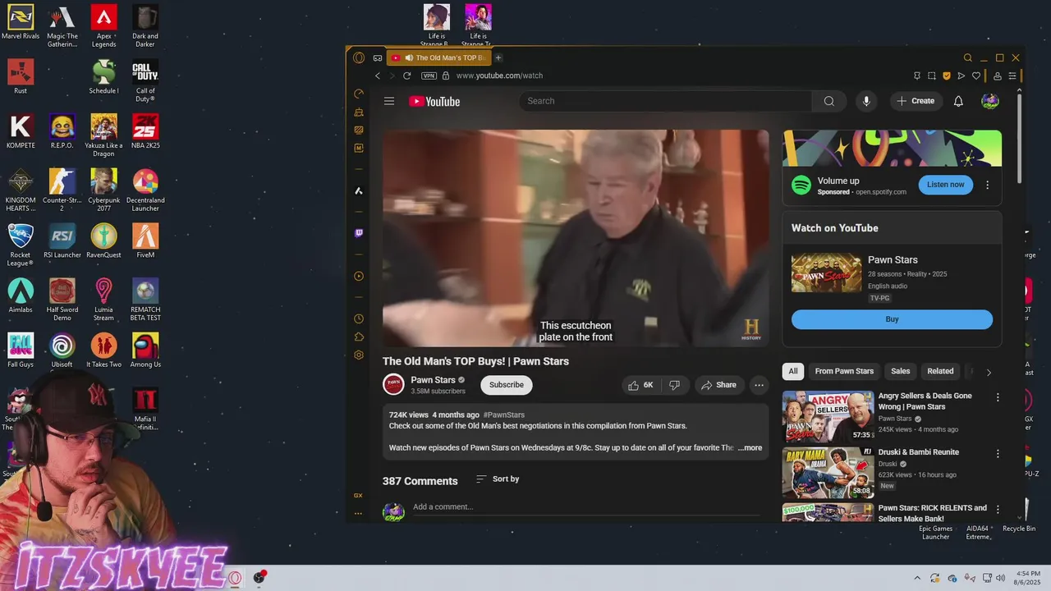Viewport: 1051px width, 591px height.
Task: Take a snapshot with capture icon
Action: (x=932, y=76)
